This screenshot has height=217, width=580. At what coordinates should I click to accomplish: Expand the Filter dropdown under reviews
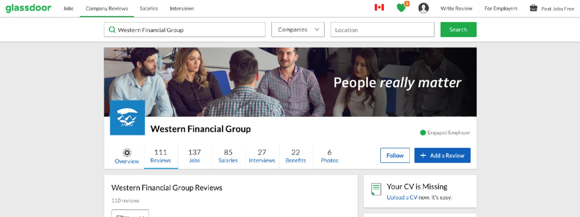point(130,214)
